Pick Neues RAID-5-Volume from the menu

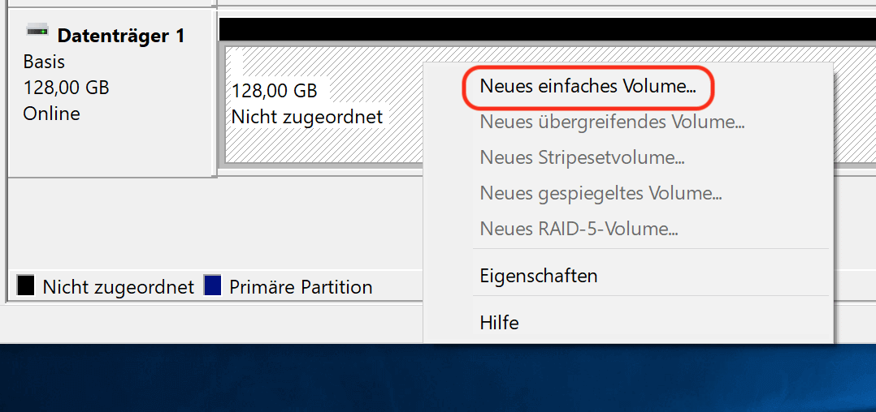pyautogui.click(x=579, y=229)
